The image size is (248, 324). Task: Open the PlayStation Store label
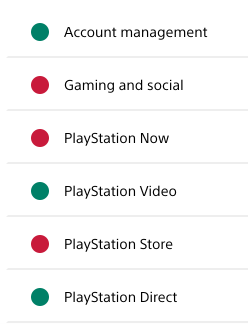[118, 244]
